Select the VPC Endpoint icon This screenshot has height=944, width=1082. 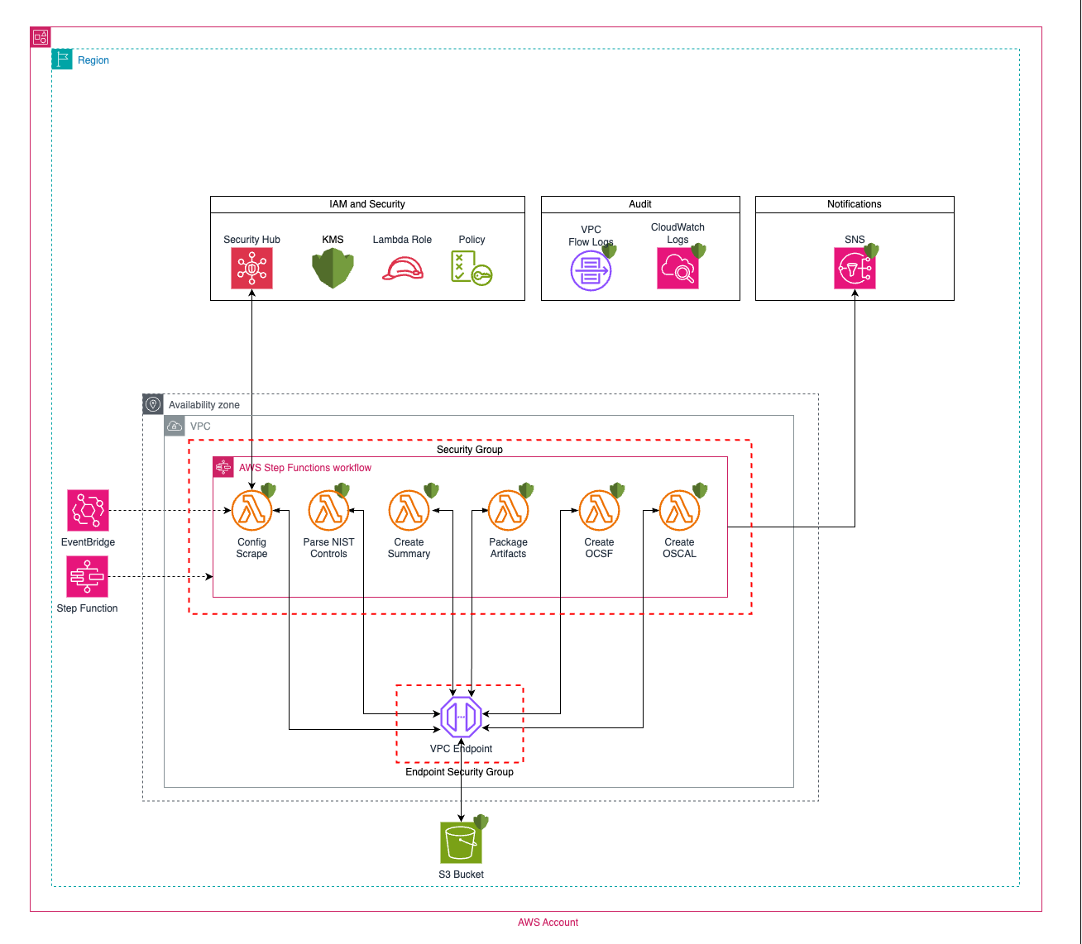461,717
